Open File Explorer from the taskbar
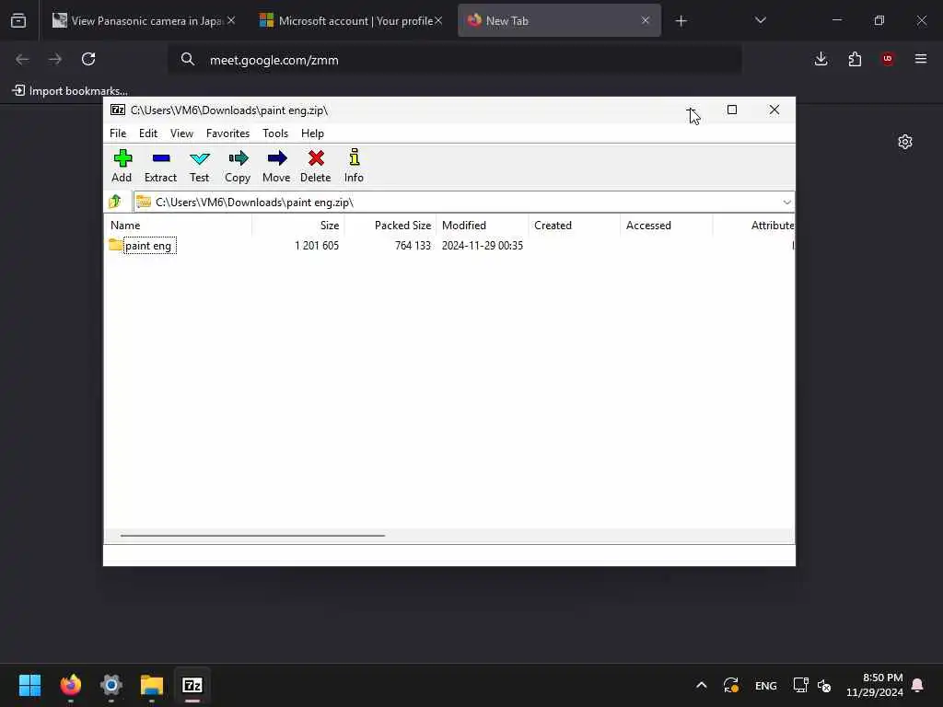943x707 pixels. [152, 685]
